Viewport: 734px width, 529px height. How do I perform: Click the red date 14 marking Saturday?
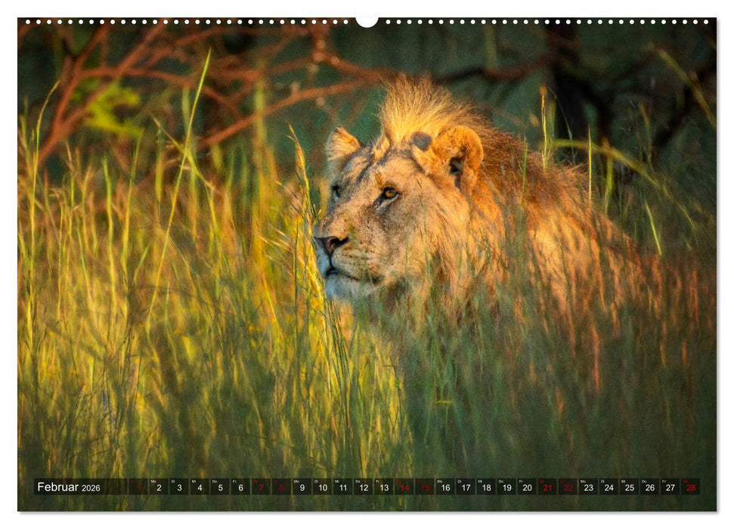pyautogui.click(x=404, y=486)
